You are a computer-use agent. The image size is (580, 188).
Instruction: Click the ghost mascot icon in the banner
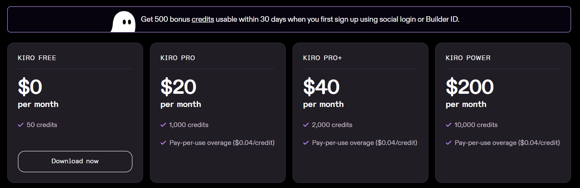click(123, 21)
